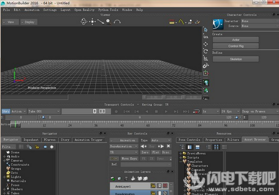Viewport: 279px width, 195px height.
Task: Expand the Audio node in Navigator
Action: tap(4, 156)
